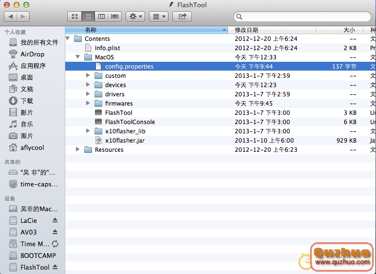Switch to Cover Flow view

(114, 17)
